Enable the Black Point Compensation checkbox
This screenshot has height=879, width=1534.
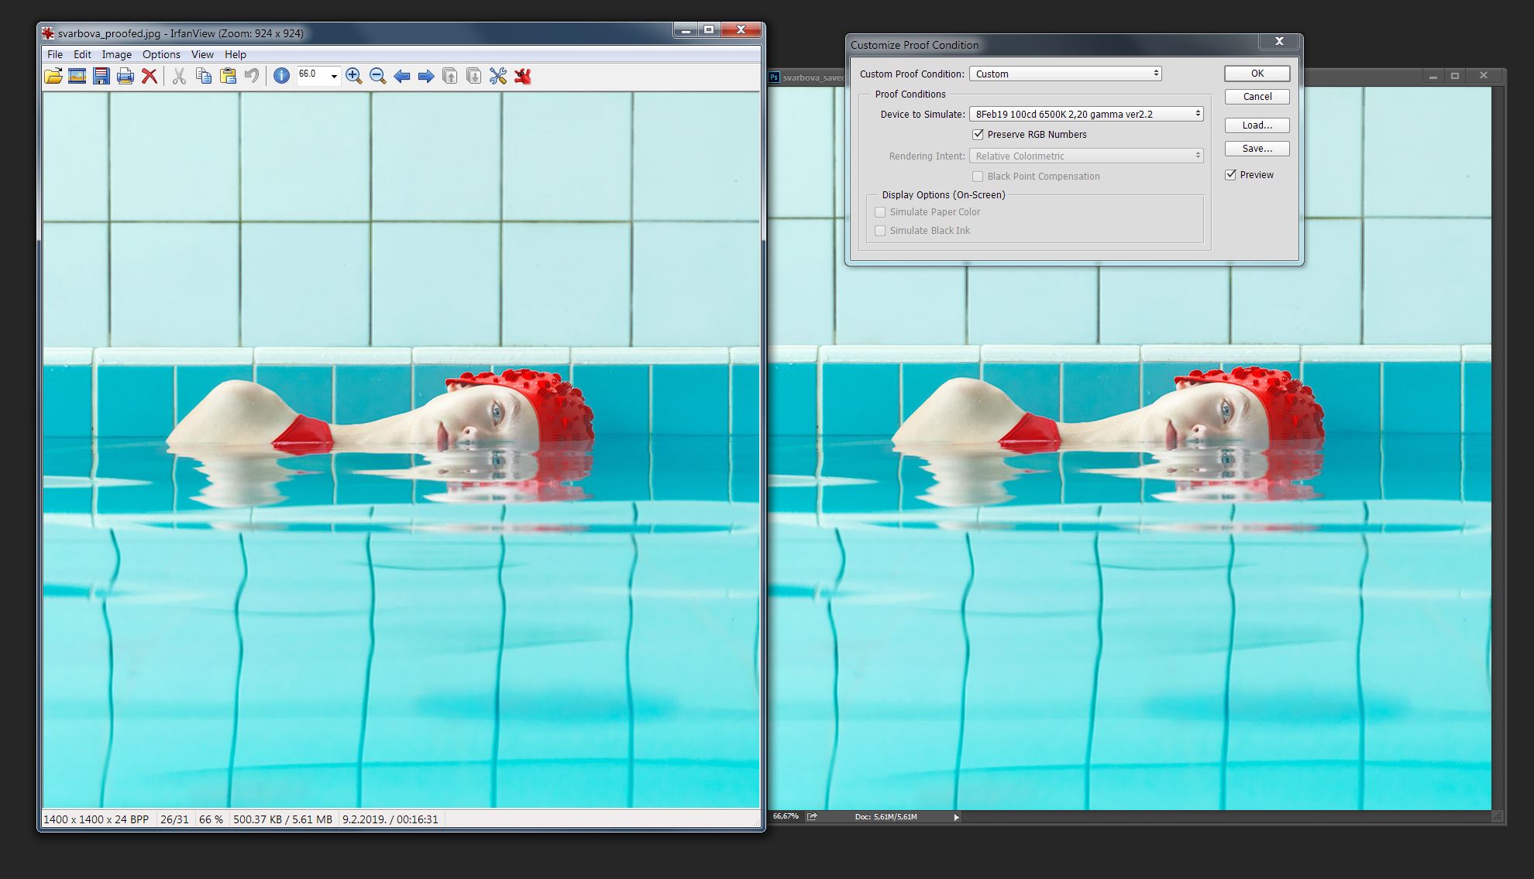(978, 176)
